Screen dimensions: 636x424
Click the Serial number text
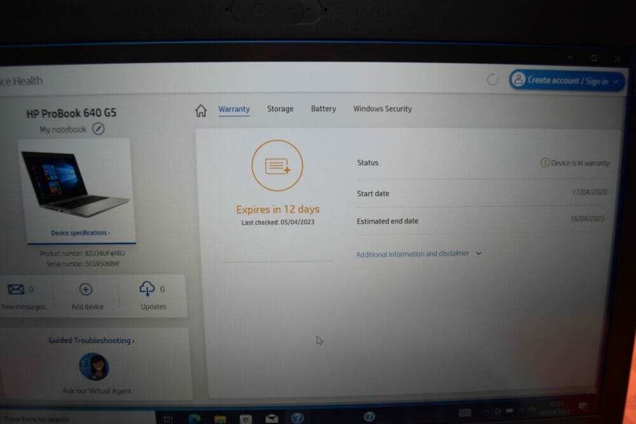(x=83, y=264)
